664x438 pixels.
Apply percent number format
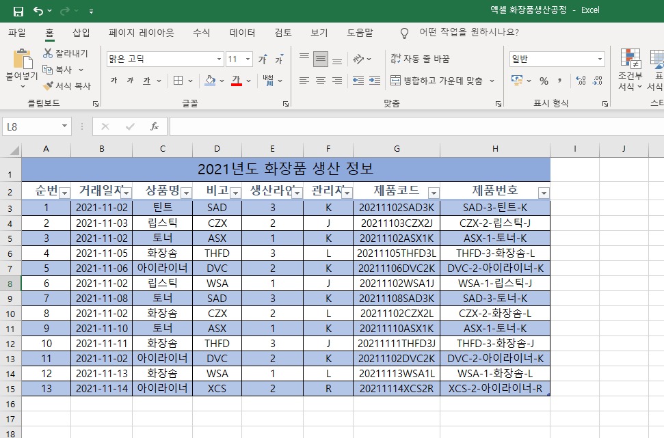pyautogui.click(x=543, y=80)
